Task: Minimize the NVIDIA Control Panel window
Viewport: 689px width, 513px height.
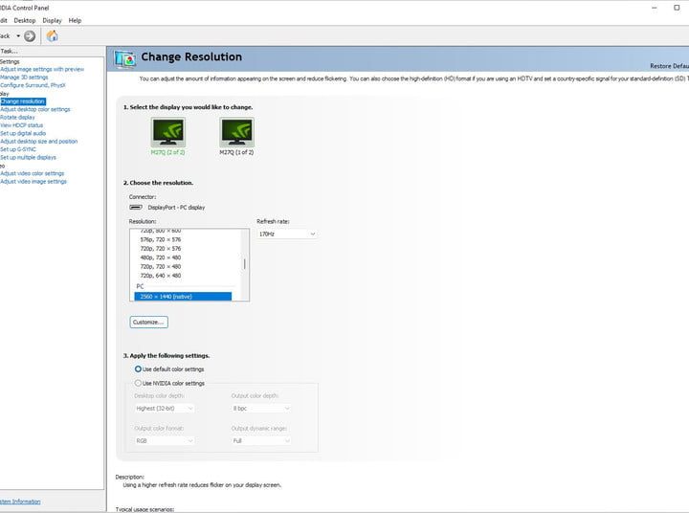Action: coord(655,8)
